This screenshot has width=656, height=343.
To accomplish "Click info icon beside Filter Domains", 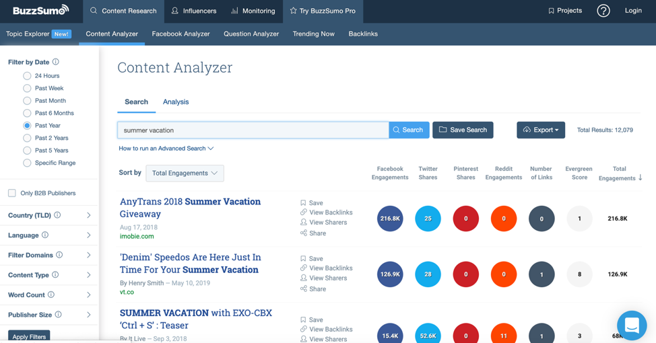I will [59, 255].
